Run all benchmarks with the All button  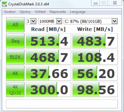point(15,25)
